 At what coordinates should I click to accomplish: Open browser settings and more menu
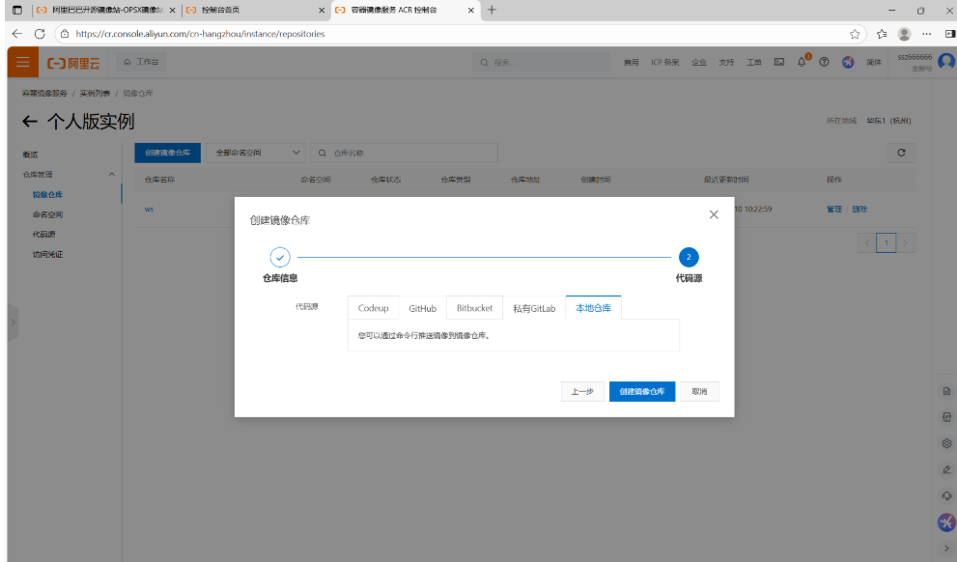[926, 34]
